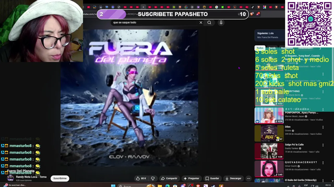The width and height of the screenshot is (334, 187).
Task: Select the Relacionados filter chip
Action: [306, 48]
